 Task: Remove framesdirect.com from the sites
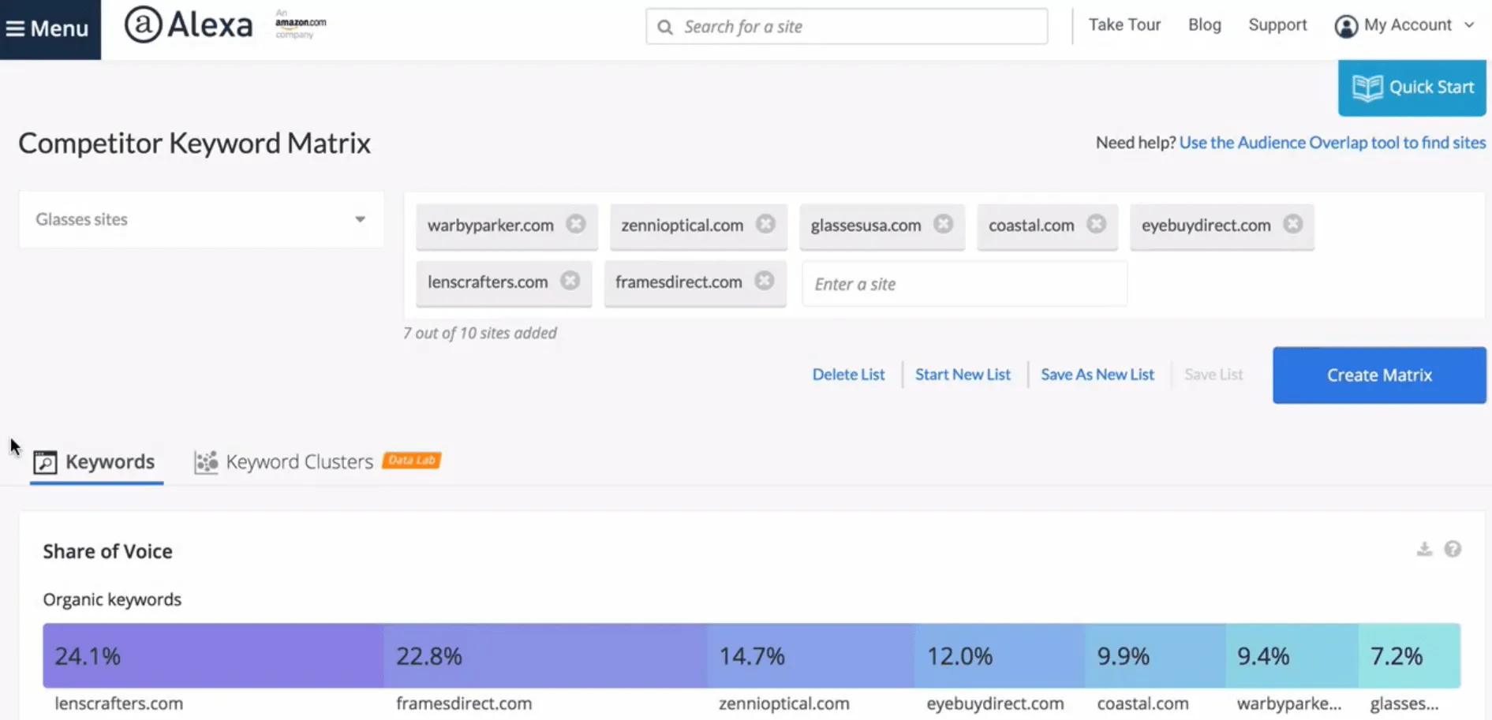click(x=764, y=281)
